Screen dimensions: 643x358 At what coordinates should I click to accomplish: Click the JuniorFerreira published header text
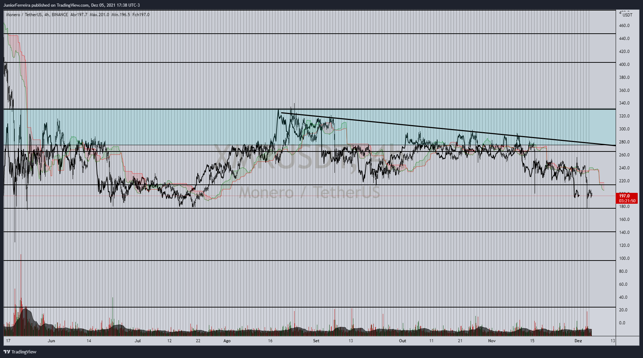[72, 5]
